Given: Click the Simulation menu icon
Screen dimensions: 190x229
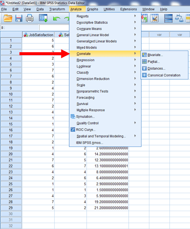Looking at the screenshot, I should tap(73, 116).
